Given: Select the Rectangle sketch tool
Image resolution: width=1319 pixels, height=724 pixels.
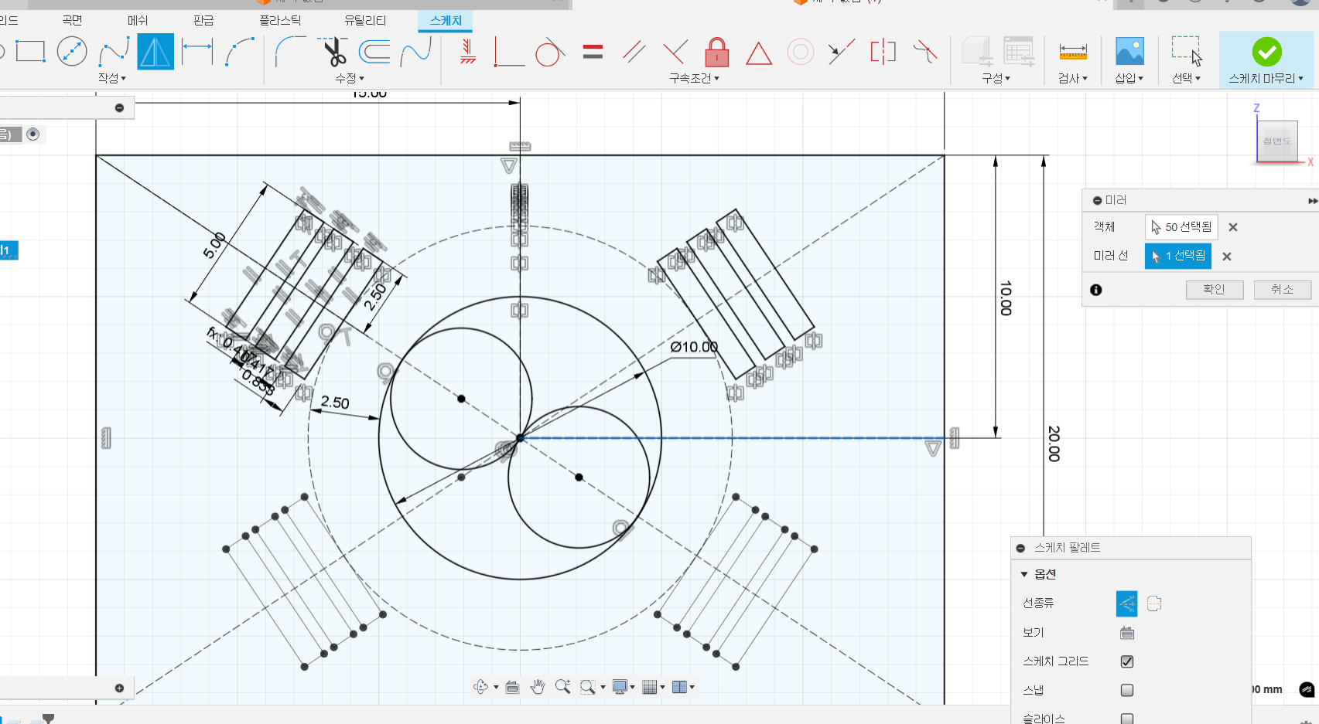Looking at the screenshot, I should (x=30, y=52).
